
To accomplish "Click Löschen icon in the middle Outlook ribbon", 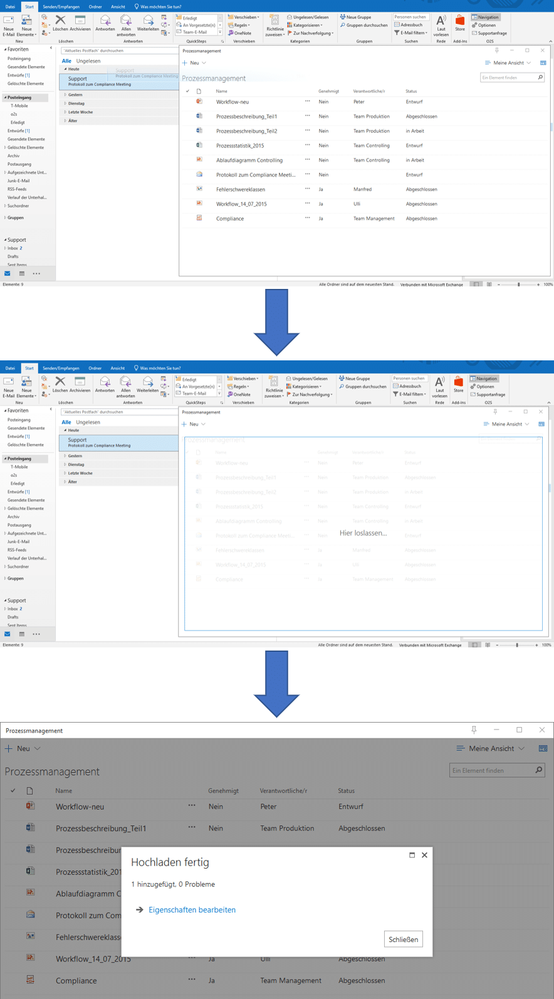I will click(60, 384).
